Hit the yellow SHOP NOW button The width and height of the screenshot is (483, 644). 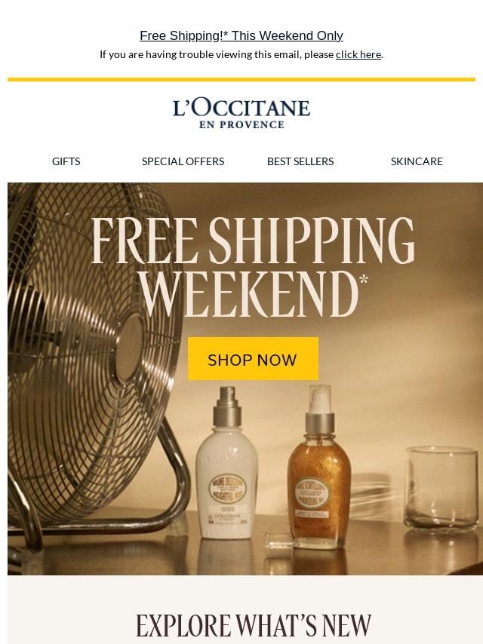253,358
